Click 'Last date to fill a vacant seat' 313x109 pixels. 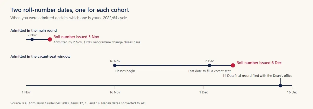pyautogui.click(x=209, y=71)
